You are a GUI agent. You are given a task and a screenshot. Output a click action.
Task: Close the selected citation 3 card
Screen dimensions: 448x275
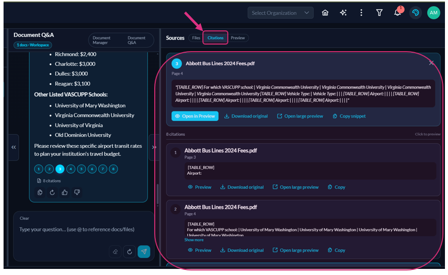pyautogui.click(x=431, y=63)
